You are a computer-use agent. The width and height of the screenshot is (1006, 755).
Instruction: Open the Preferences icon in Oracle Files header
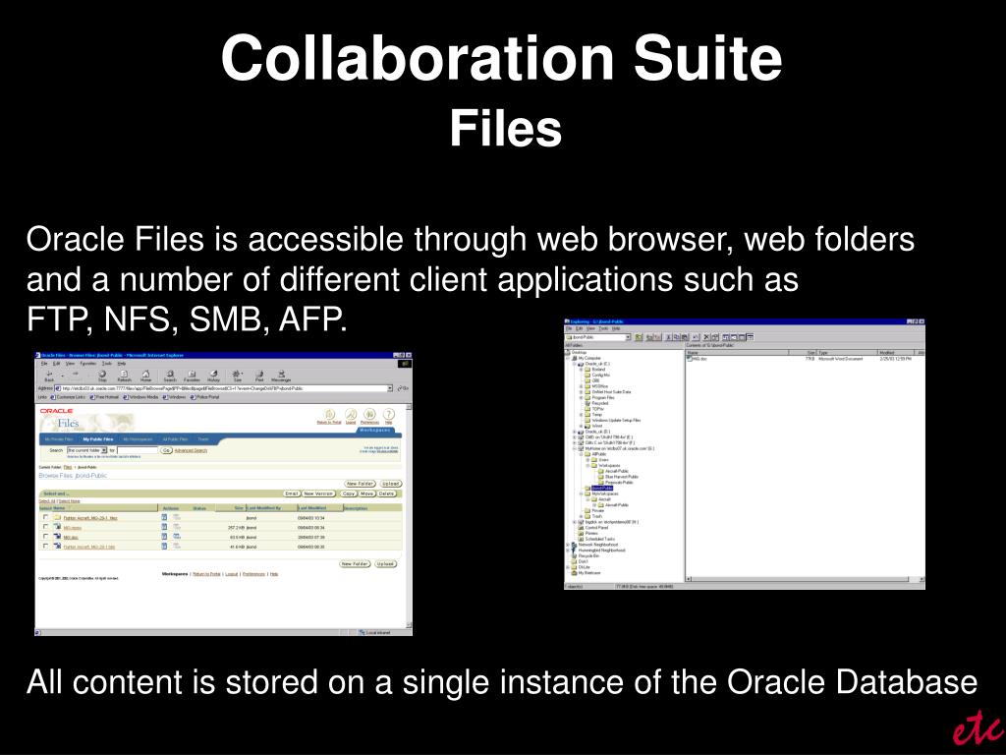coord(369,414)
